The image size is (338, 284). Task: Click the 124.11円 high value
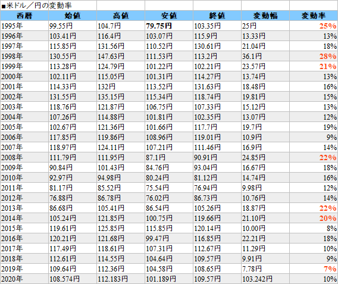tap(111, 148)
